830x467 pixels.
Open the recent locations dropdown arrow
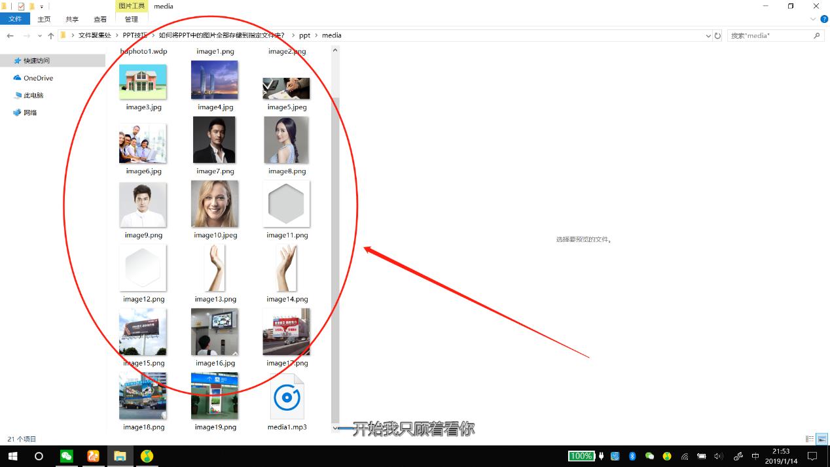[40, 36]
